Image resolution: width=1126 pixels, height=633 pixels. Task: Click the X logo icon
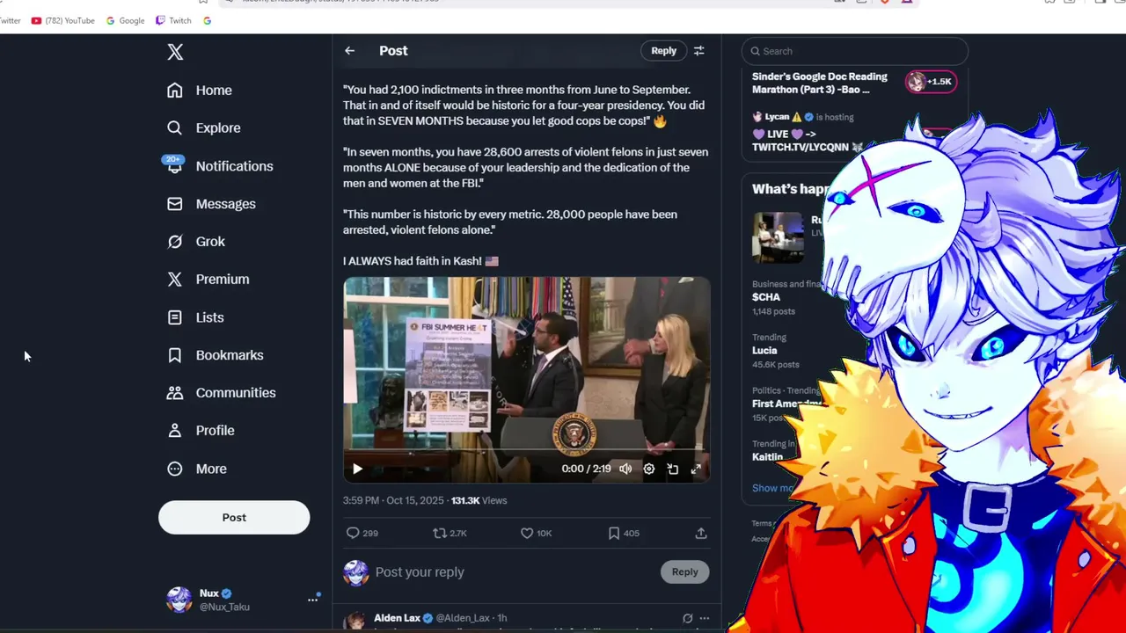click(x=175, y=53)
